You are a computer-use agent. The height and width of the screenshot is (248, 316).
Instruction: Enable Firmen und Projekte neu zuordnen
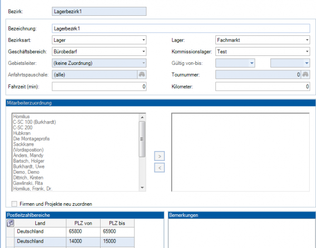click(14, 204)
